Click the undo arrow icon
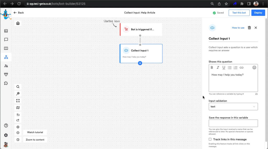The height and width of the screenshot is (149, 268). tap(18, 115)
